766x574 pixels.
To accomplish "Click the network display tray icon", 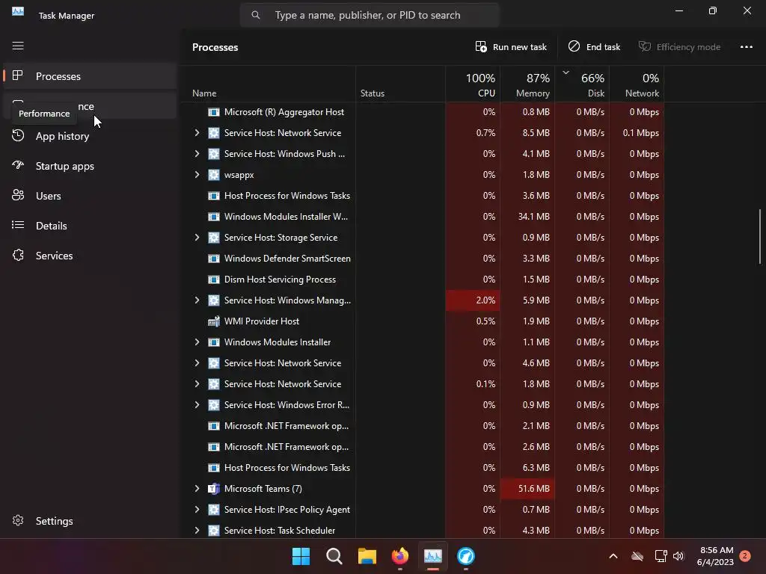I will point(661,556).
